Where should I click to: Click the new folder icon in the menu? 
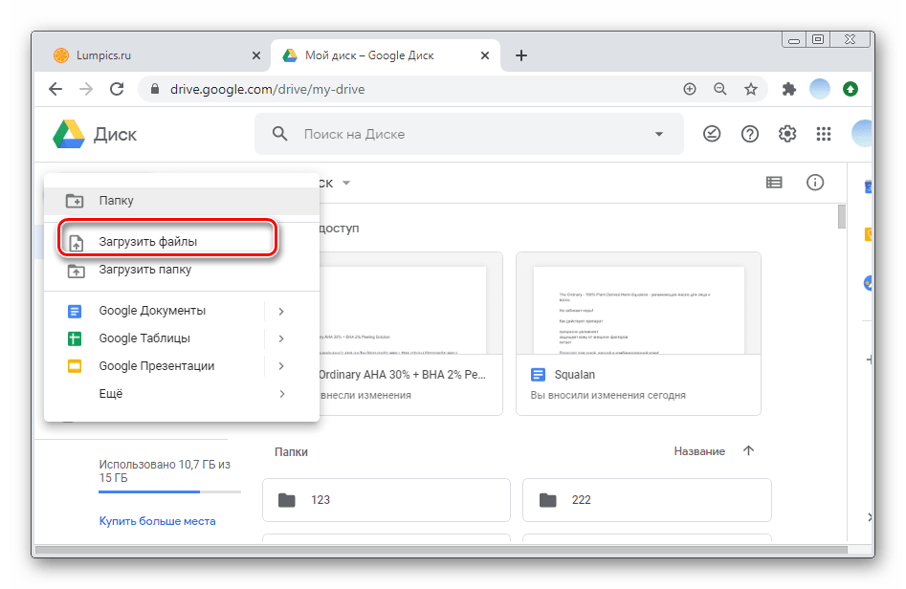point(75,201)
